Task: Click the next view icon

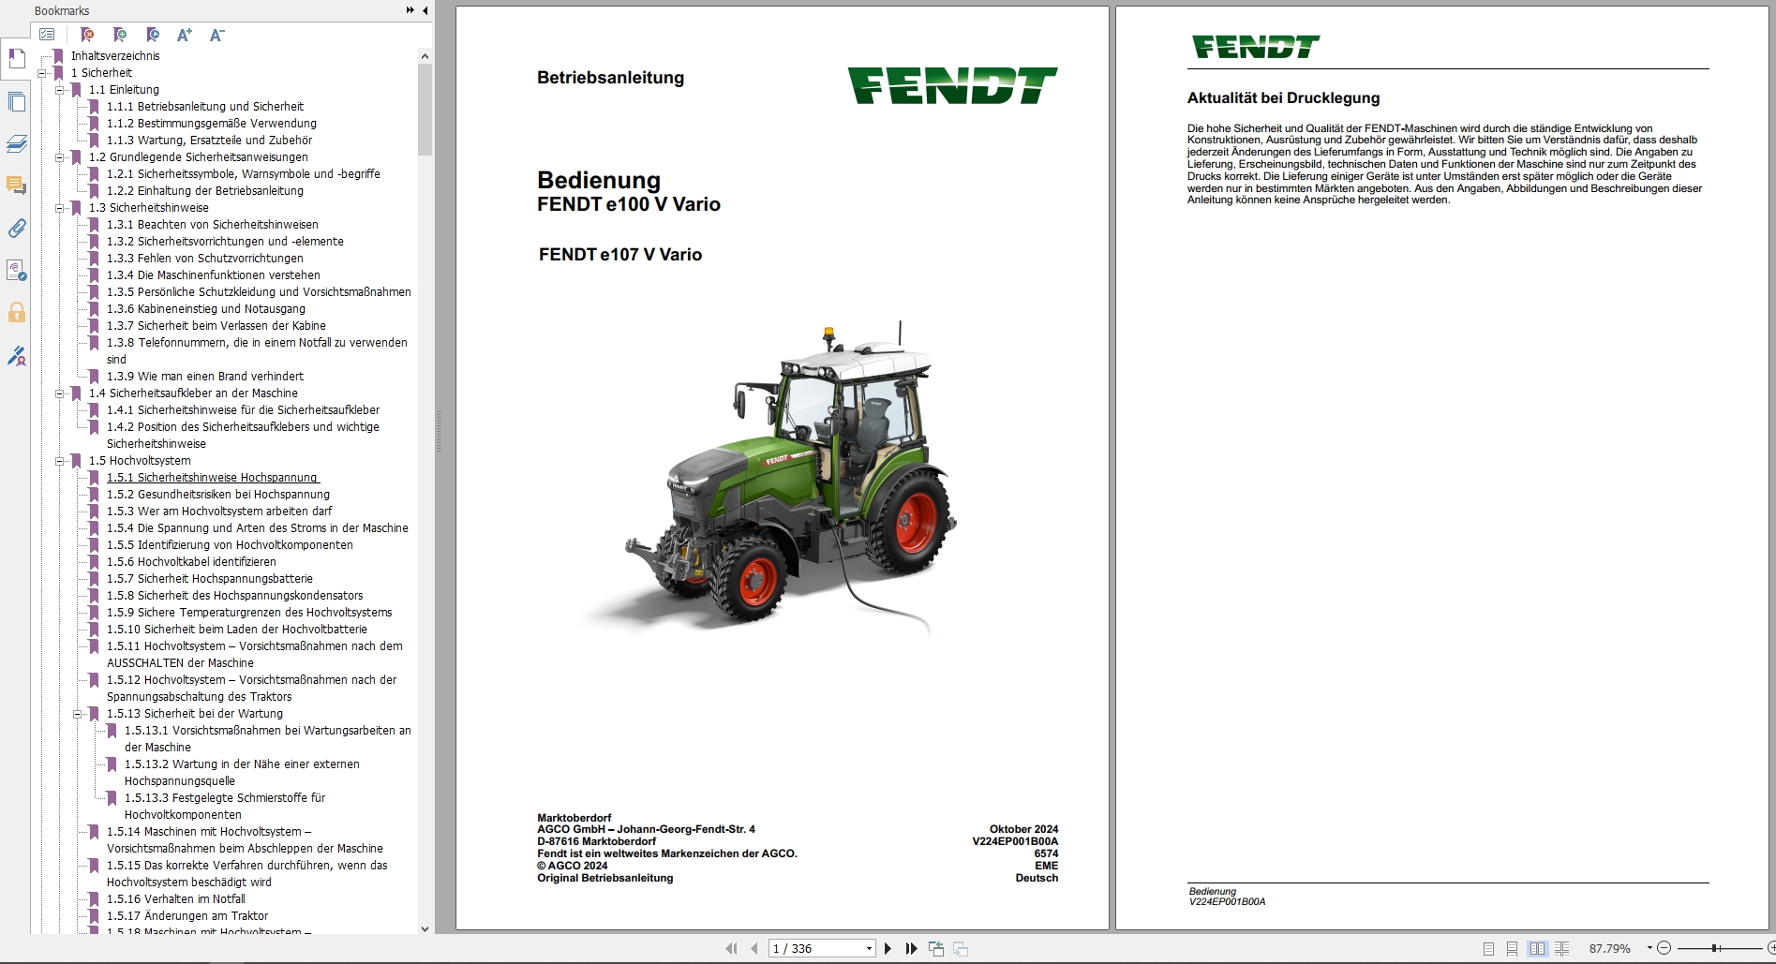Action: pyautogui.click(x=961, y=949)
